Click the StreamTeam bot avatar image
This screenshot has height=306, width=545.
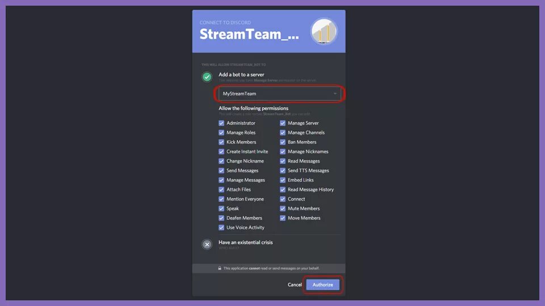point(324,32)
